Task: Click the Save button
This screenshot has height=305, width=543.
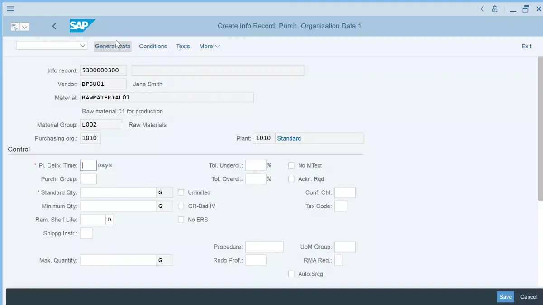Action: [505, 297]
